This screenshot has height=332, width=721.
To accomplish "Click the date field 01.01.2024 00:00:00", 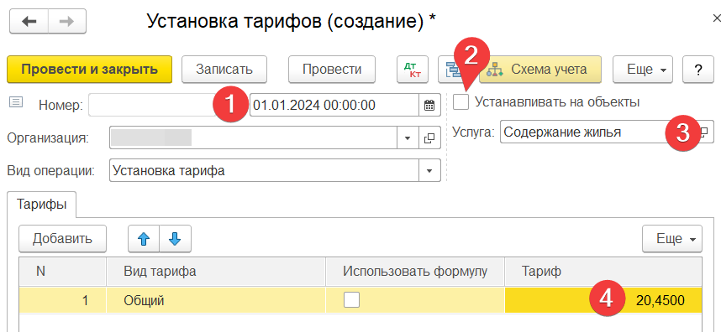I will (334, 106).
